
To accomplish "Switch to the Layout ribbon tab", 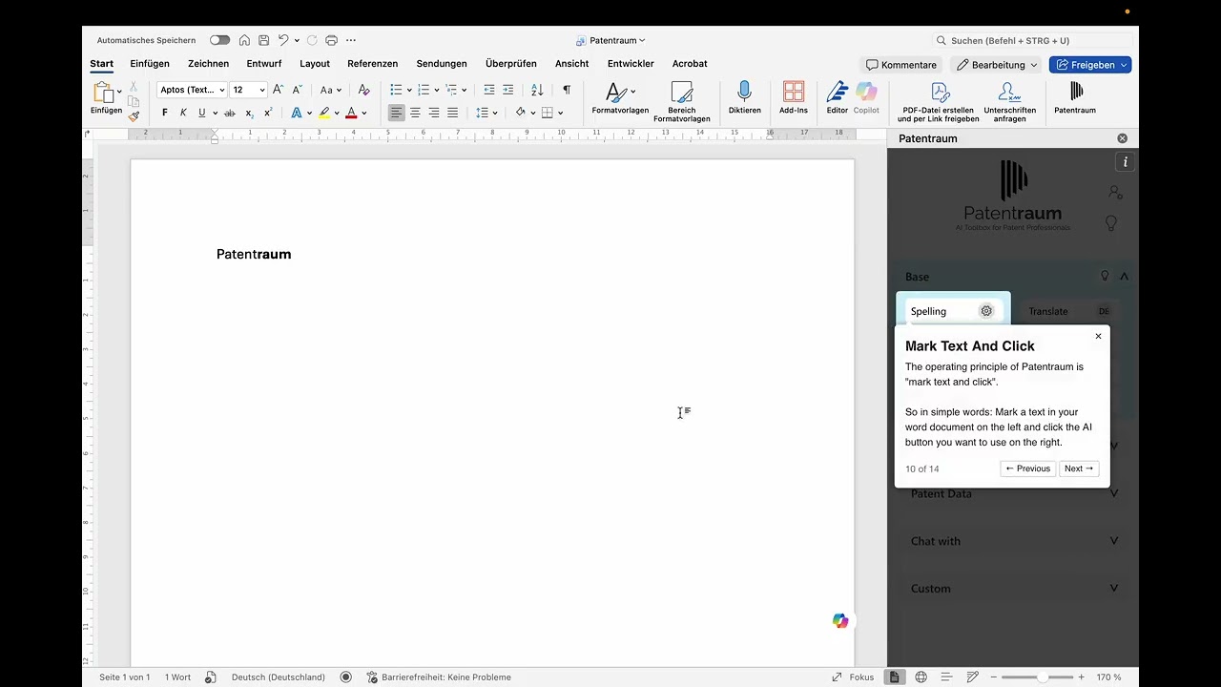I will 315,64.
